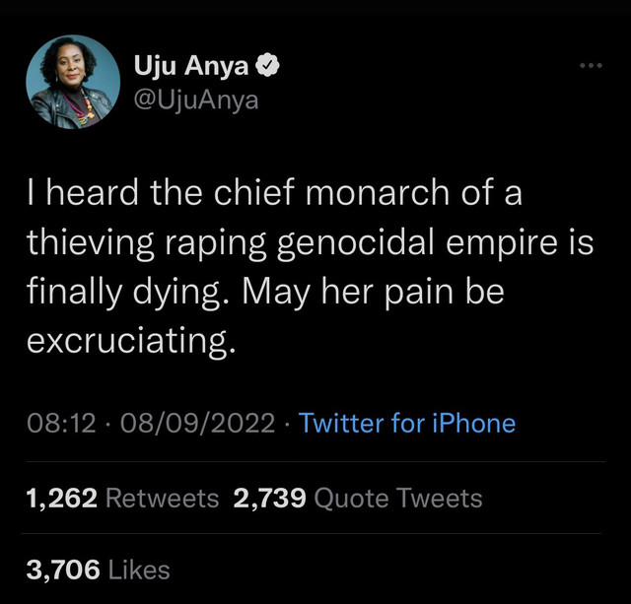Click the display name Uju Anya
631x604 pixels.
(191, 67)
